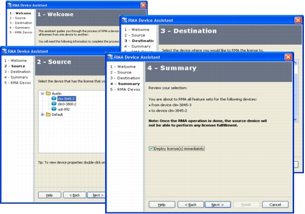Expand the Default tree node
Image resolution: width=305 pixels, height=214 pixels.
[x=43, y=115]
